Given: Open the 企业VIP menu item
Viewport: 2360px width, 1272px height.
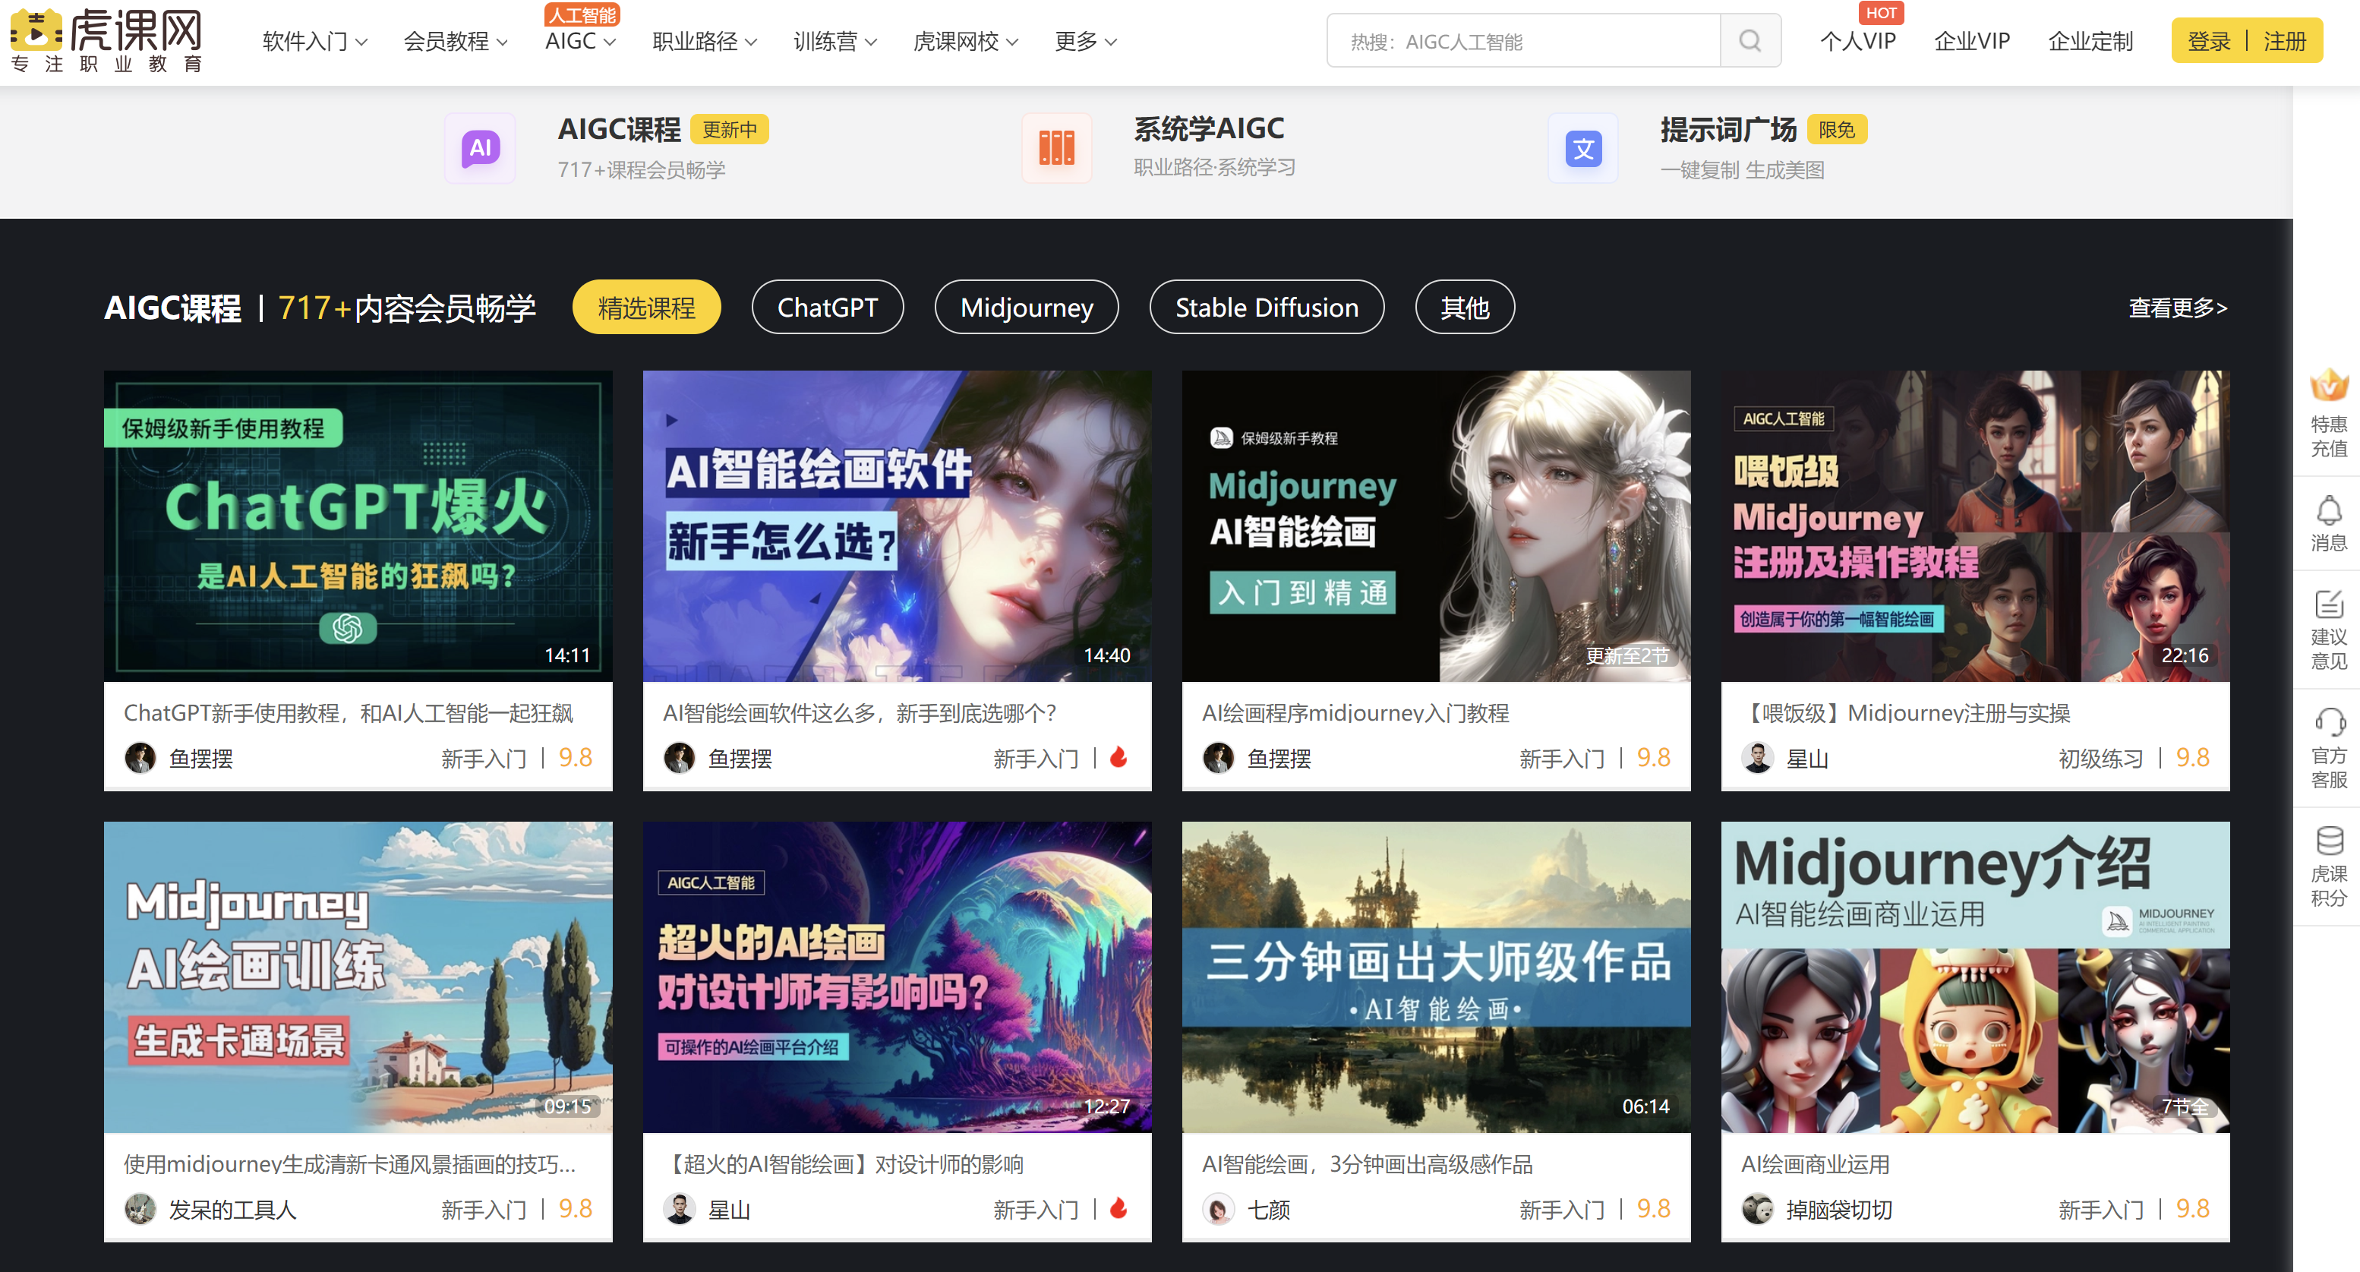Looking at the screenshot, I should coord(1971,41).
